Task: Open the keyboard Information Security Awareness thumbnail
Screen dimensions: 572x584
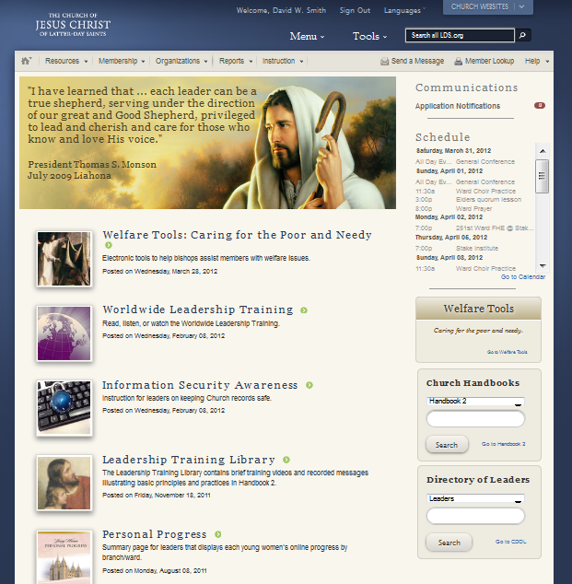Action: 64,408
